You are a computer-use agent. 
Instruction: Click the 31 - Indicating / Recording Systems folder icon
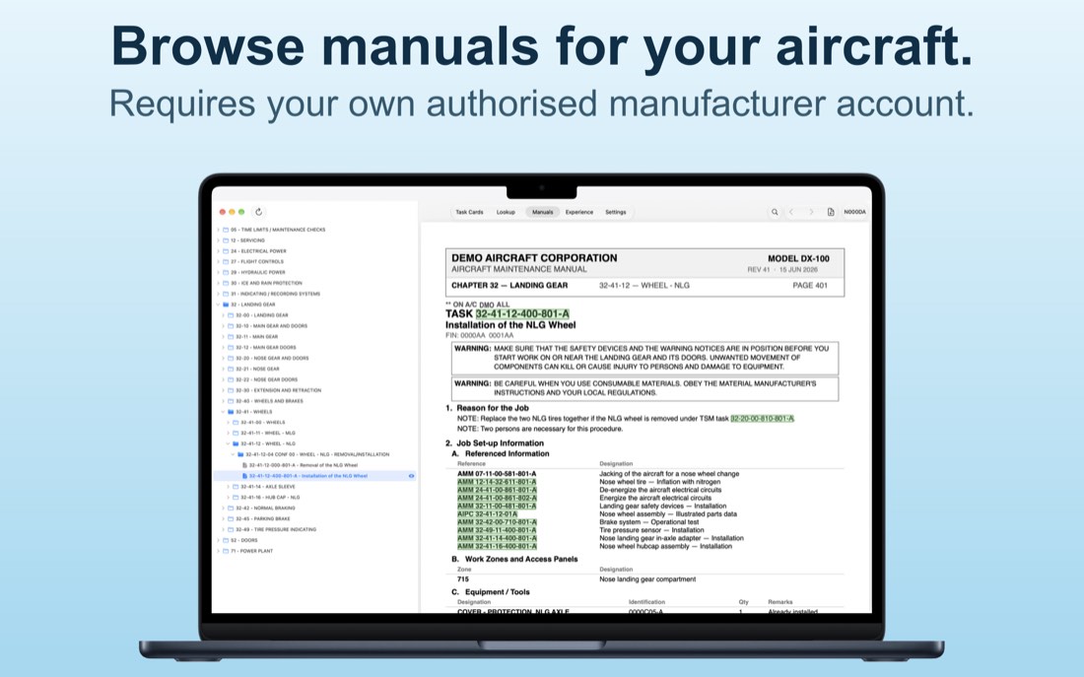(226, 294)
